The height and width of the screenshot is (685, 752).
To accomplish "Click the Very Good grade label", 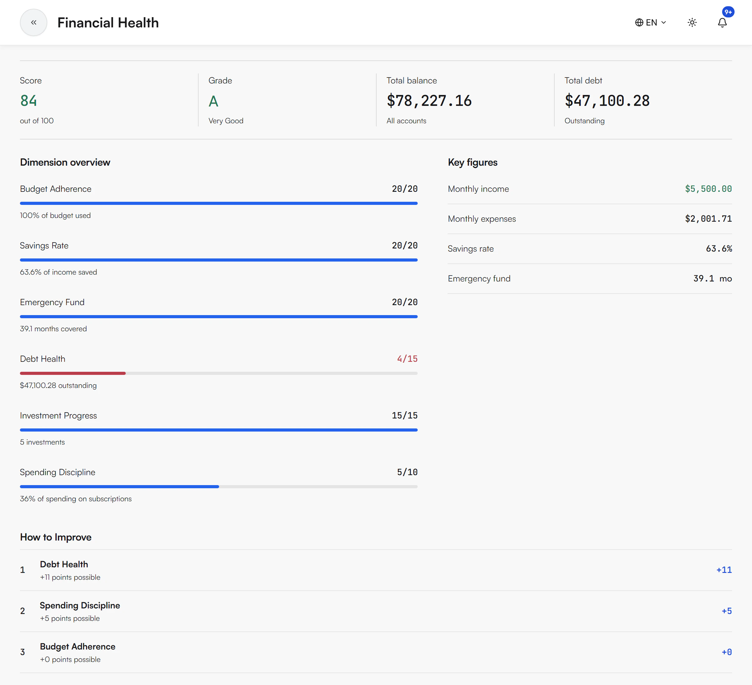I will click(x=226, y=121).
